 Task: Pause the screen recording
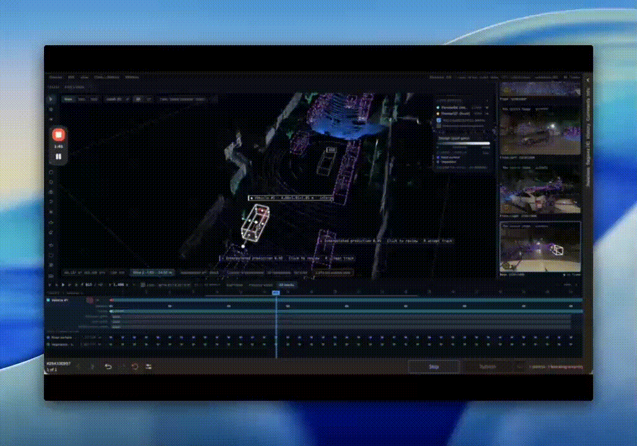[58, 156]
